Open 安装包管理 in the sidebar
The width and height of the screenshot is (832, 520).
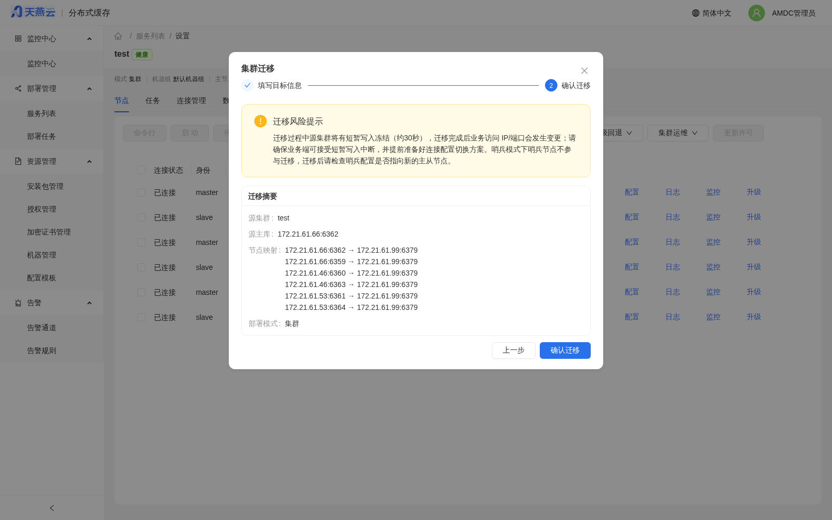(x=45, y=186)
